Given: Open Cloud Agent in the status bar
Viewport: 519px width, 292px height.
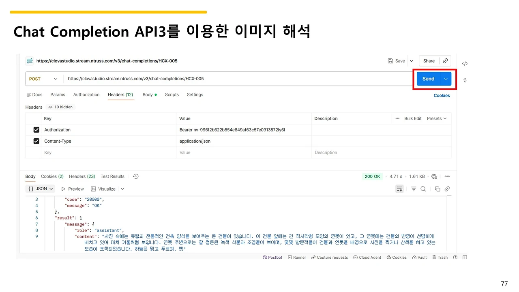Looking at the screenshot, I should point(367,257).
